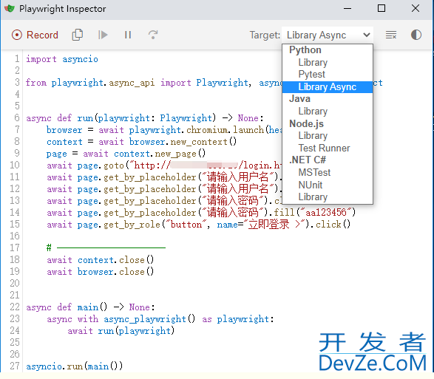Select NUnit target option
The width and height of the screenshot is (434, 379).
311,185
